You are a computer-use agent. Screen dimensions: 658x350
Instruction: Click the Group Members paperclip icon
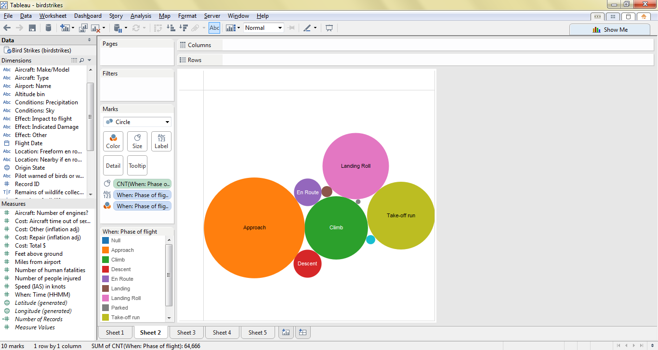[x=196, y=28]
